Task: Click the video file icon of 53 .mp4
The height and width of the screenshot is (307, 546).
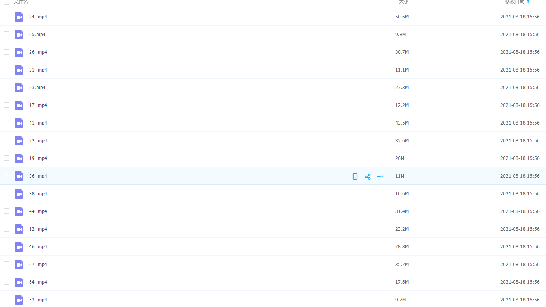Action: coord(19,300)
